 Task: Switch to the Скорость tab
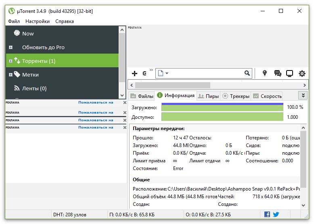(267, 96)
